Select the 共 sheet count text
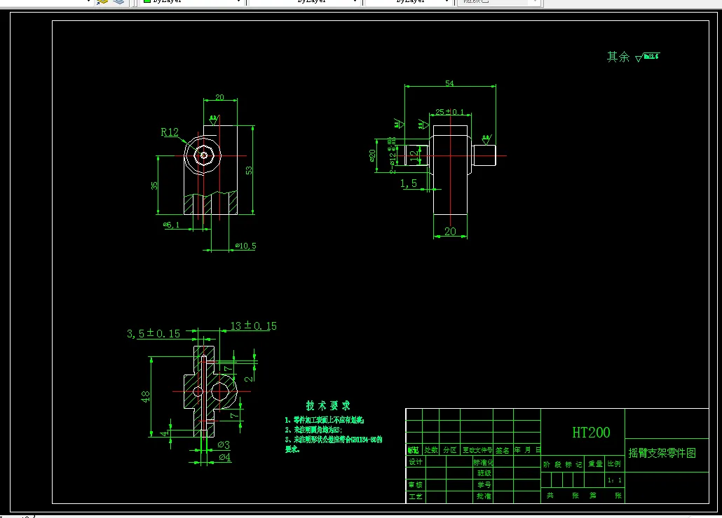 coord(550,496)
